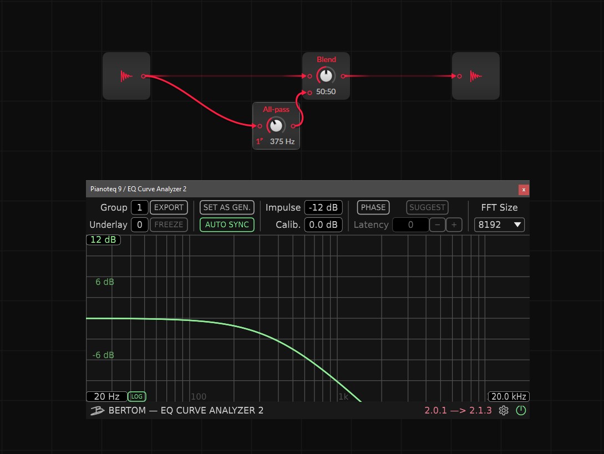Click the All-pass 1P pole order label
Image resolution: width=604 pixels, height=454 pixels.
pos(260,141)
